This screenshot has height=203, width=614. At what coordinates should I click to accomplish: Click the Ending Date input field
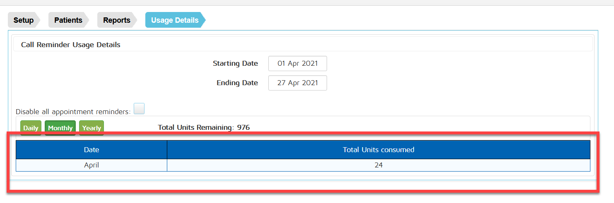tap(297, 83)
